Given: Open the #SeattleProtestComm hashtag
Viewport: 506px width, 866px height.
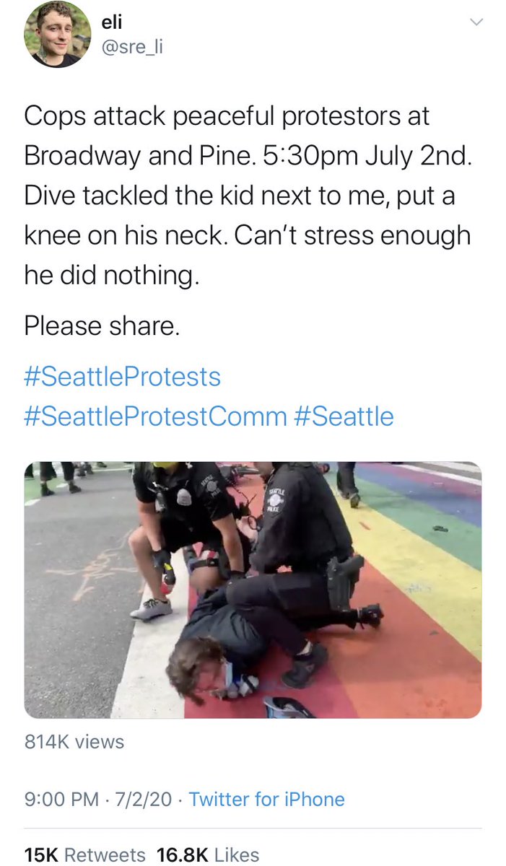Looking at the screenshot, I should pos(155,416).
